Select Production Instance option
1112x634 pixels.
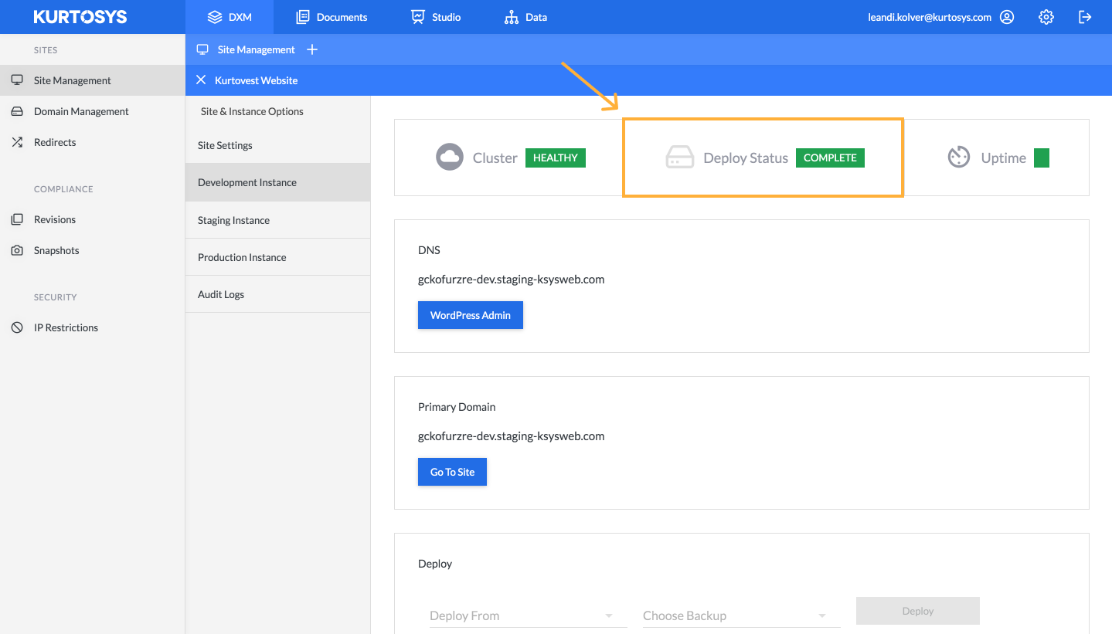tap(277, 257)
